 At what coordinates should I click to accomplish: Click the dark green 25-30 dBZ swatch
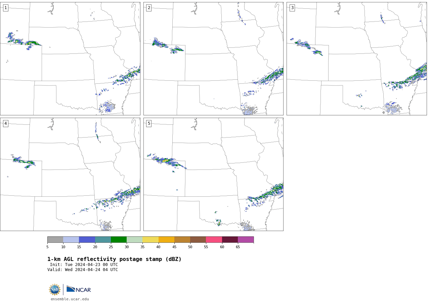(x=119, y=240)
